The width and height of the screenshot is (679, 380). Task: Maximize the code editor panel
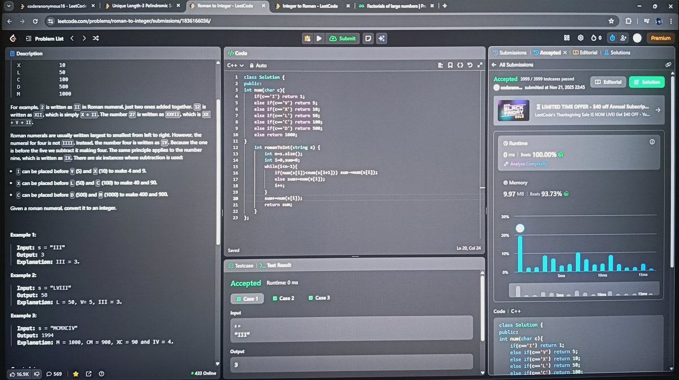(479, 65)
